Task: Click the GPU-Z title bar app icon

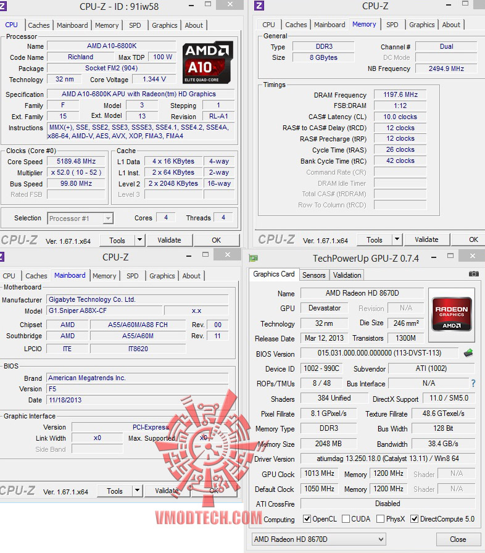Action: point(253,258)
